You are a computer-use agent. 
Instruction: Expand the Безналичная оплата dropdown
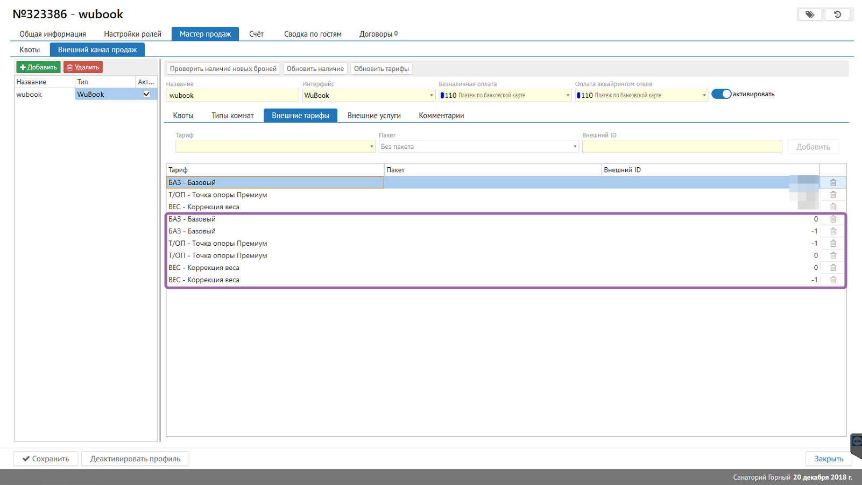568,96
